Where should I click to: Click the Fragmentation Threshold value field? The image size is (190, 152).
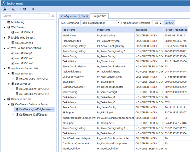click(x=156, y=23)
